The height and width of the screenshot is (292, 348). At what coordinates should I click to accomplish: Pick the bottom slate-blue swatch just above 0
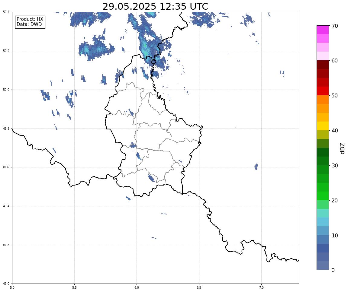(x=323, y=266)
